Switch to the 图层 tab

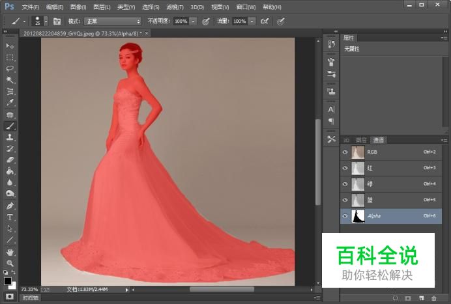pyautogui.click(x=361, y=140)
